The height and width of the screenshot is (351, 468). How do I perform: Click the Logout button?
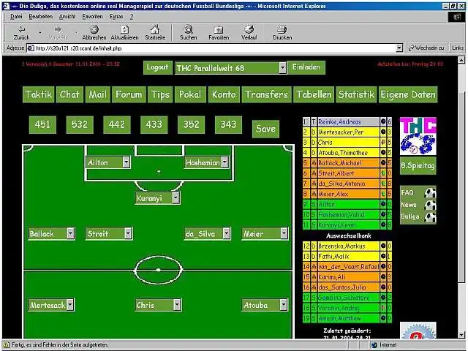(158, 67)
